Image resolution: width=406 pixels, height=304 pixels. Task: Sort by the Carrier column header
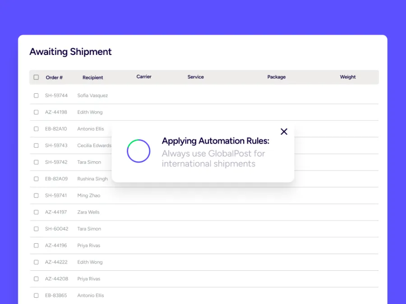click(x=144, y=77)
